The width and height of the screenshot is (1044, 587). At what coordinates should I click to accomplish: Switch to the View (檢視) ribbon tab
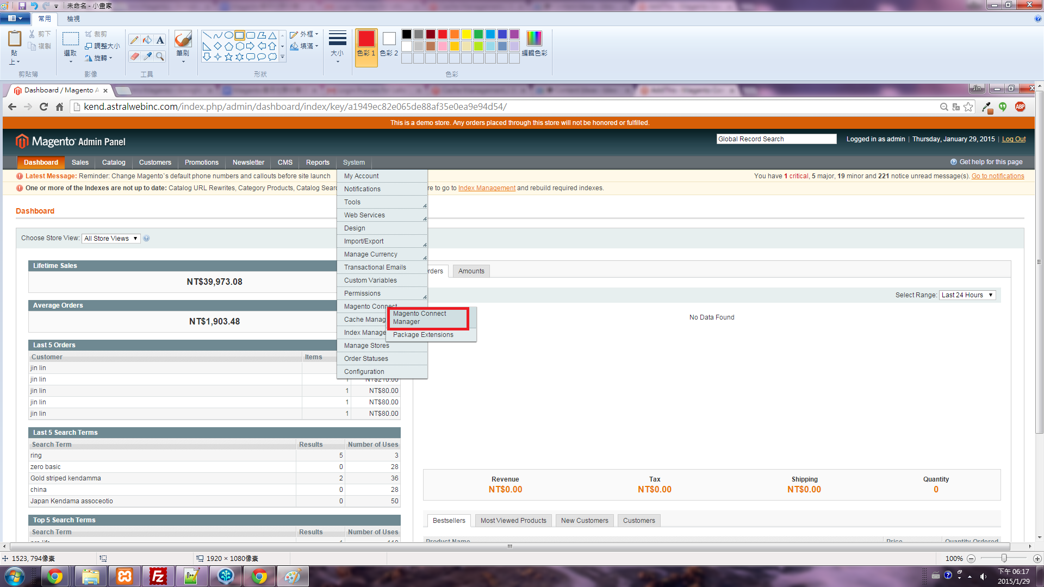[73, 19]
